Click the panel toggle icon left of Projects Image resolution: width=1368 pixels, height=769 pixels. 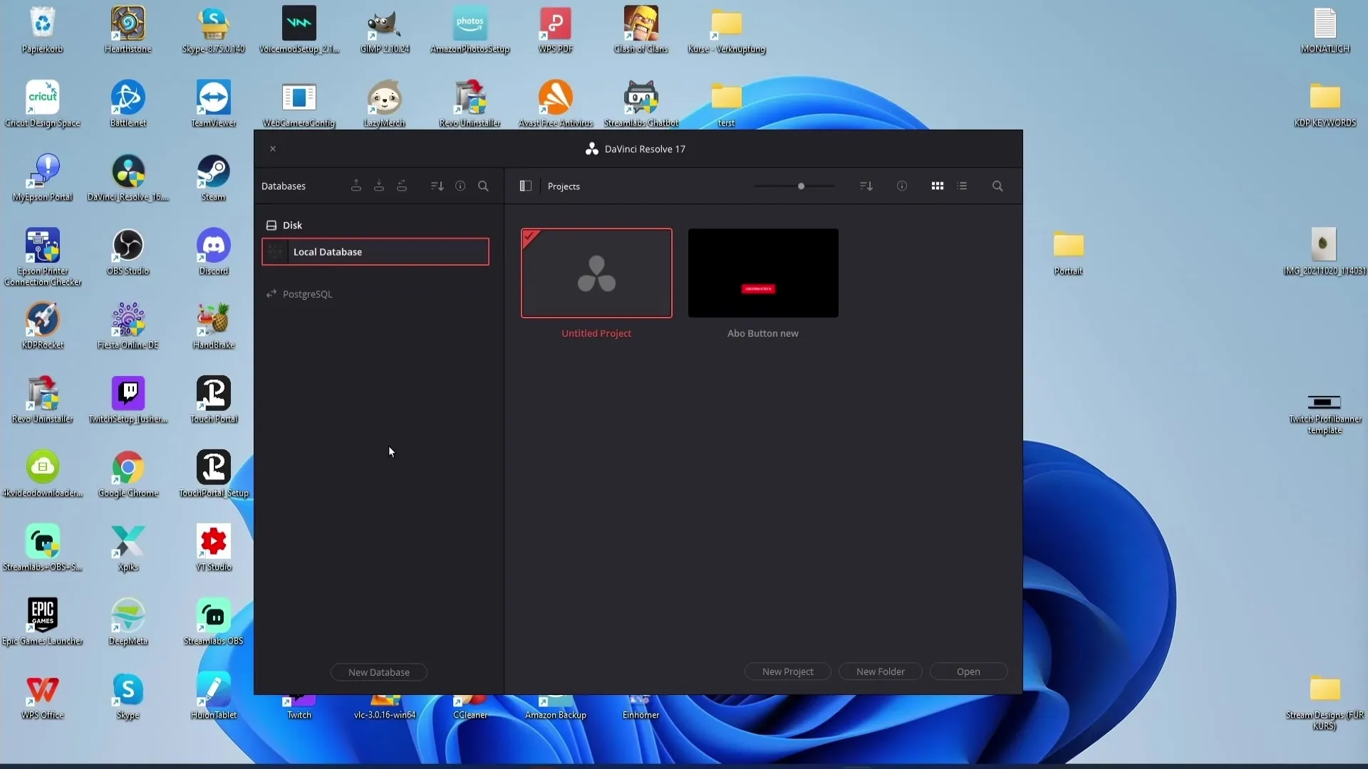pyautogui.click(x=525, y=186)
